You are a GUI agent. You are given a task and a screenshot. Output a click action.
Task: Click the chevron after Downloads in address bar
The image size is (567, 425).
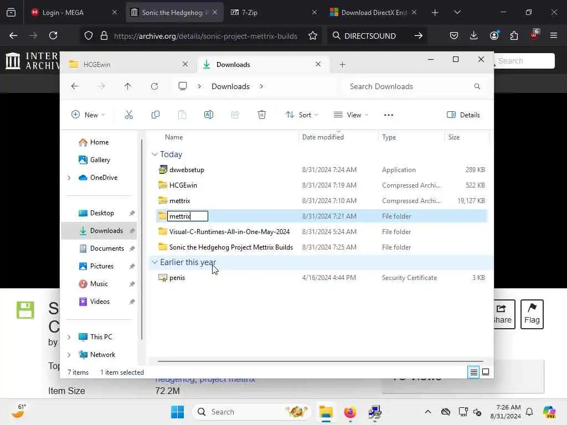261,86
